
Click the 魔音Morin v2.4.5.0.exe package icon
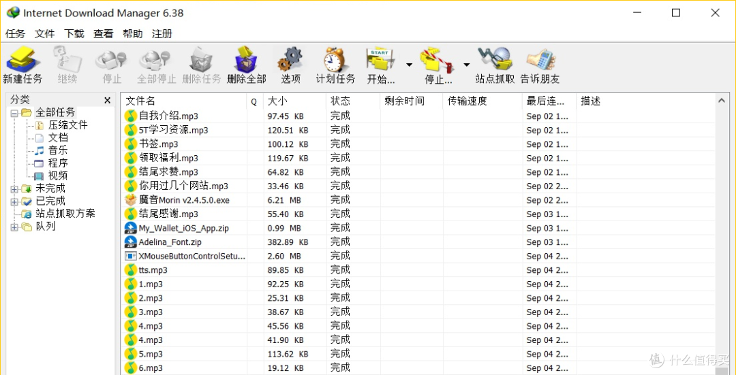(x=130, y=200)
